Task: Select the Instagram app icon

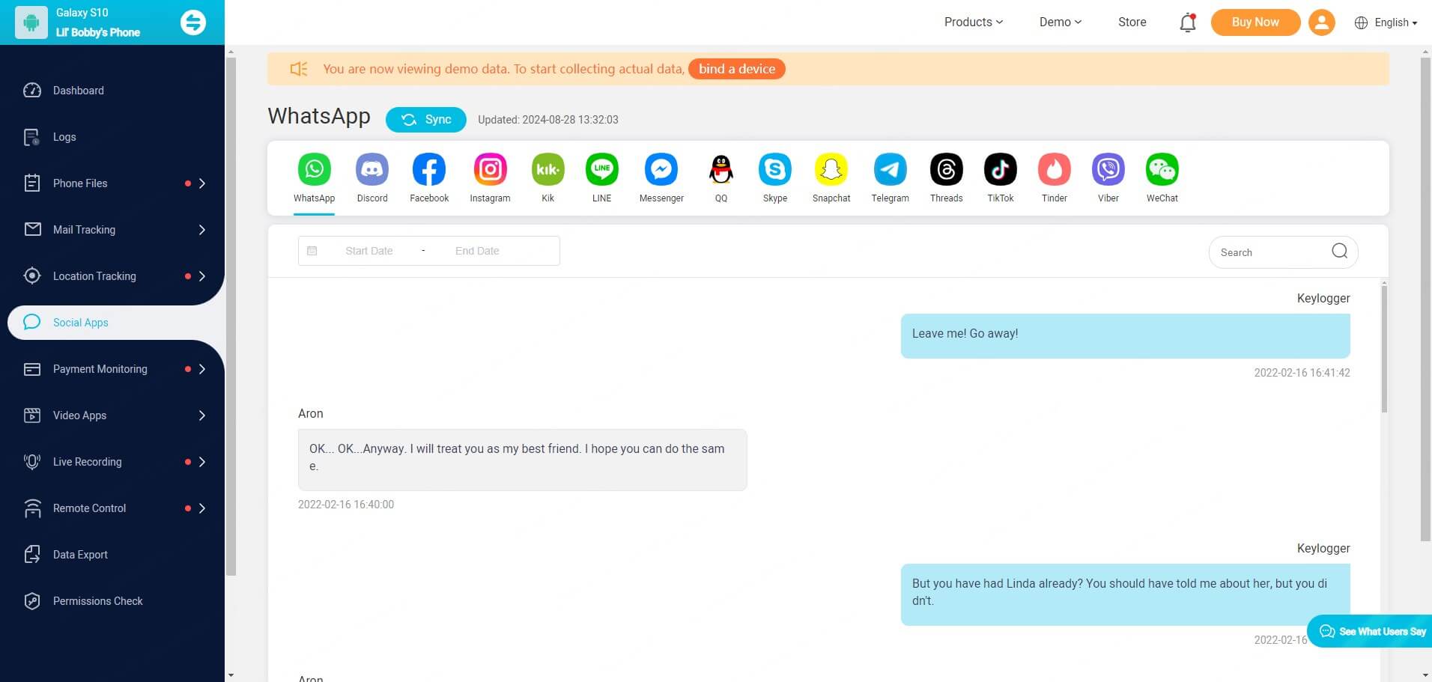Action: click(490, 170)
